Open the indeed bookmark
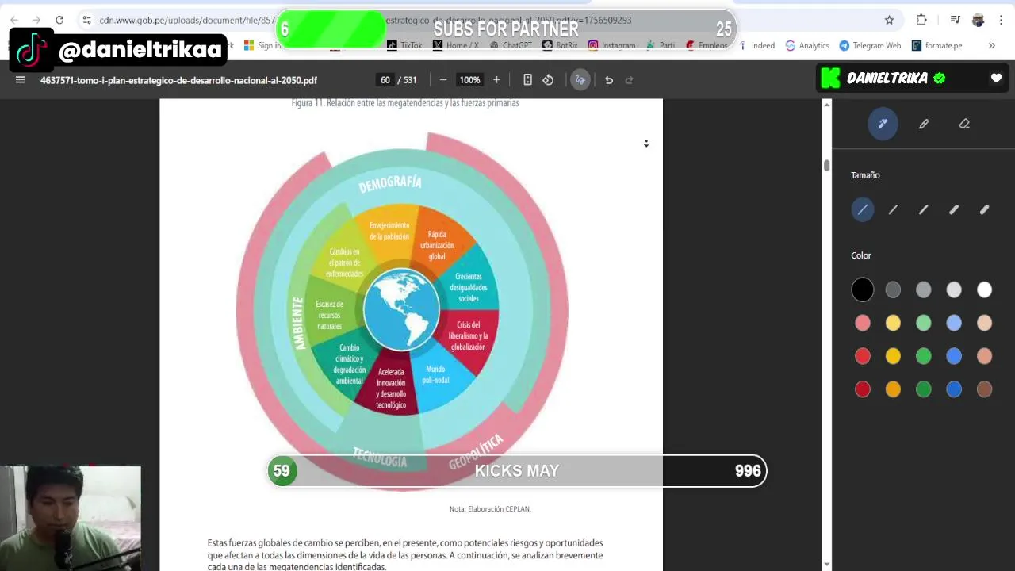 [756, 45]
